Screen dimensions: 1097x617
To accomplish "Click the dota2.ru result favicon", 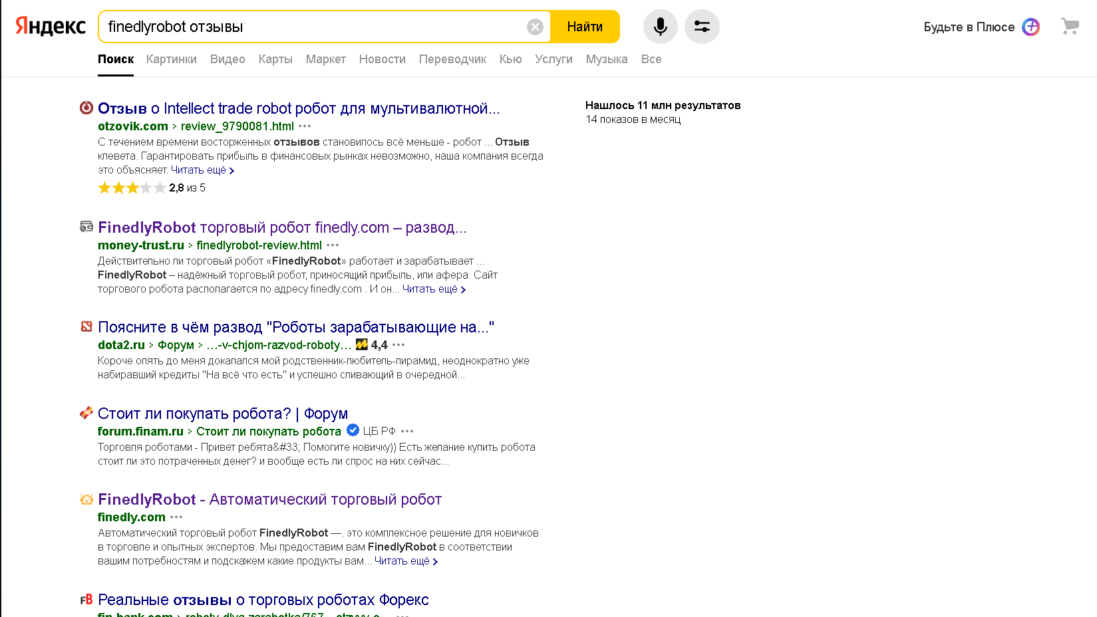I will 86,326.
